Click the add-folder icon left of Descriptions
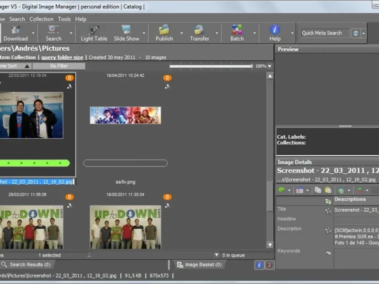Screen dimensions: 379x284 tap(328, 201)
